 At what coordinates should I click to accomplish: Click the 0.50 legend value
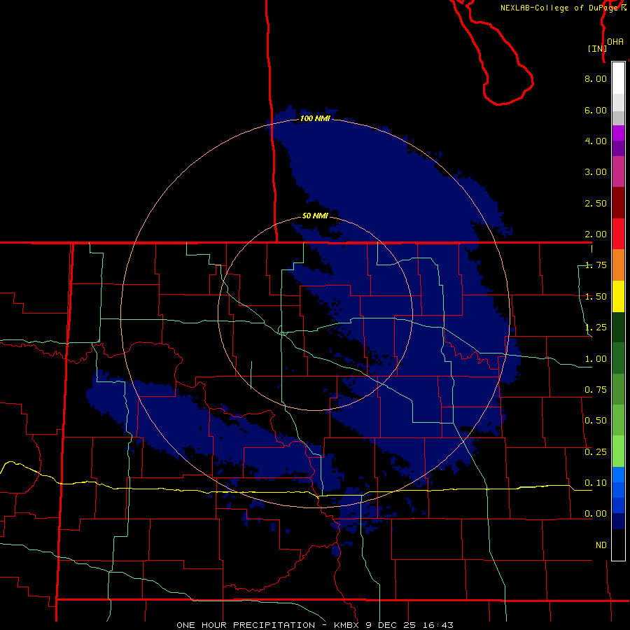click(x=596, y=421)
